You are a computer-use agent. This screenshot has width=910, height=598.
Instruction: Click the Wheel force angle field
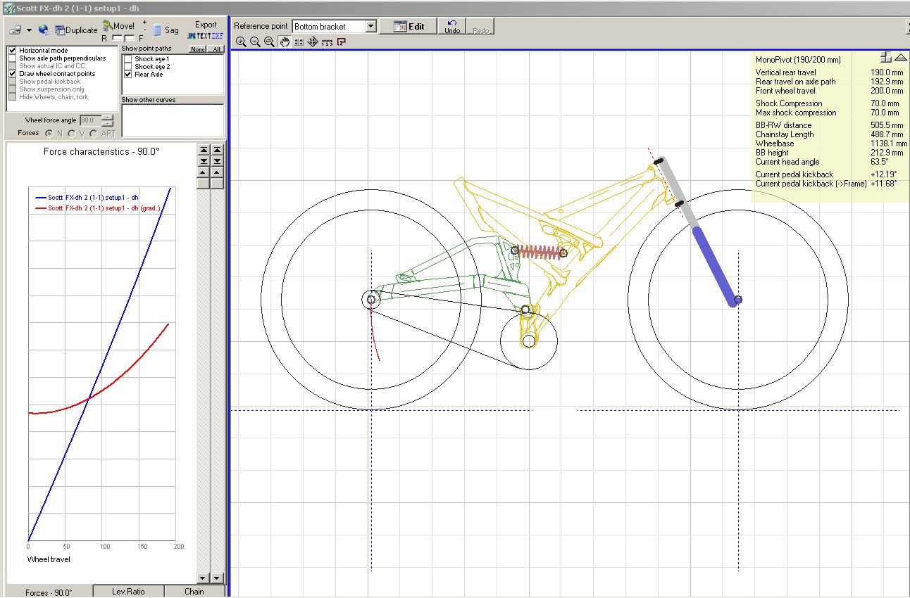click(x=90, y=120)
